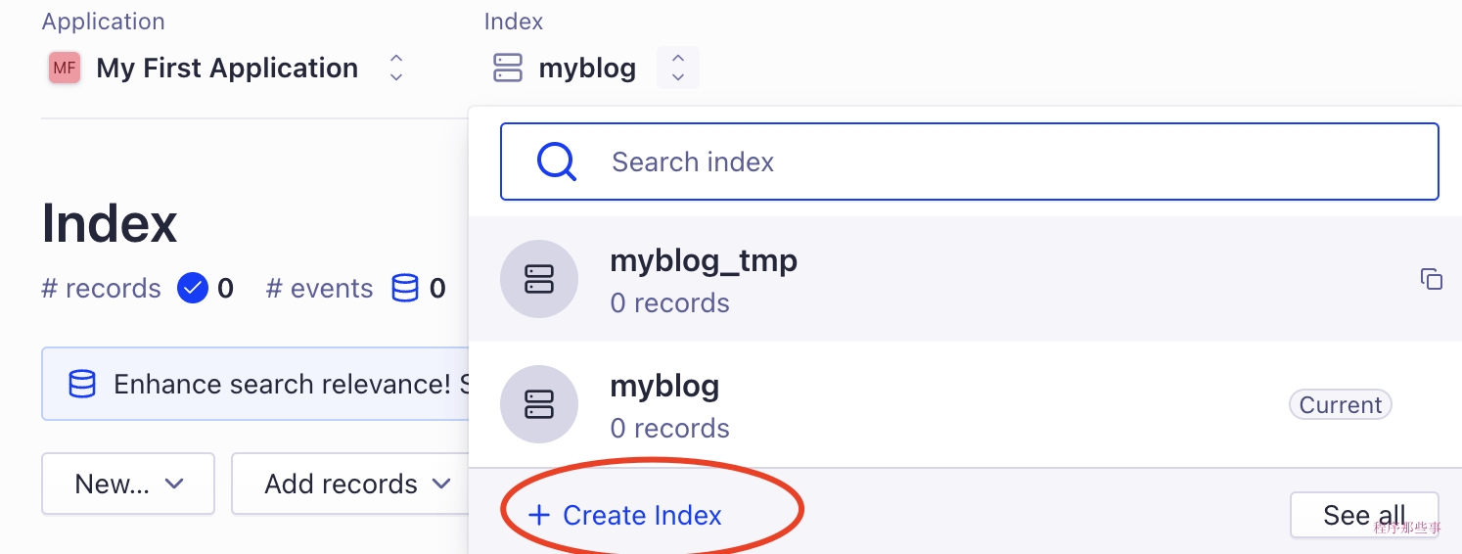Click the My First Application name
Image resolution: width=1462 pixels, height=554 pixels.
coord(227,69)
